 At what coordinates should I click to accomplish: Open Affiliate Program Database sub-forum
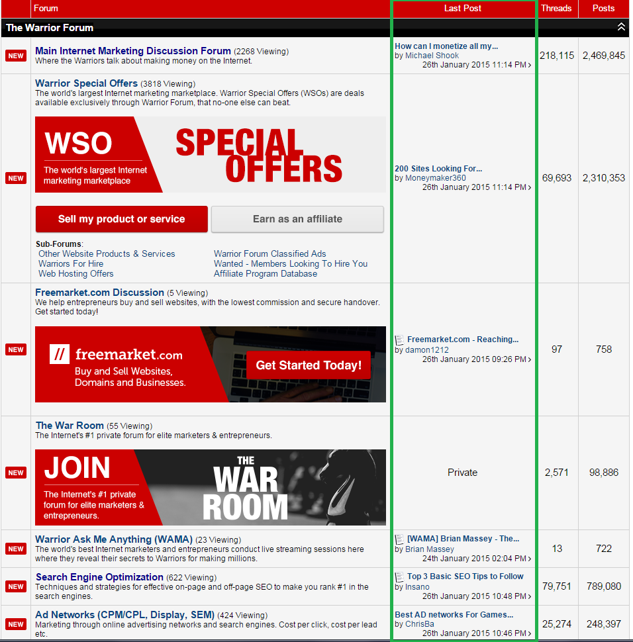point(265,273)
